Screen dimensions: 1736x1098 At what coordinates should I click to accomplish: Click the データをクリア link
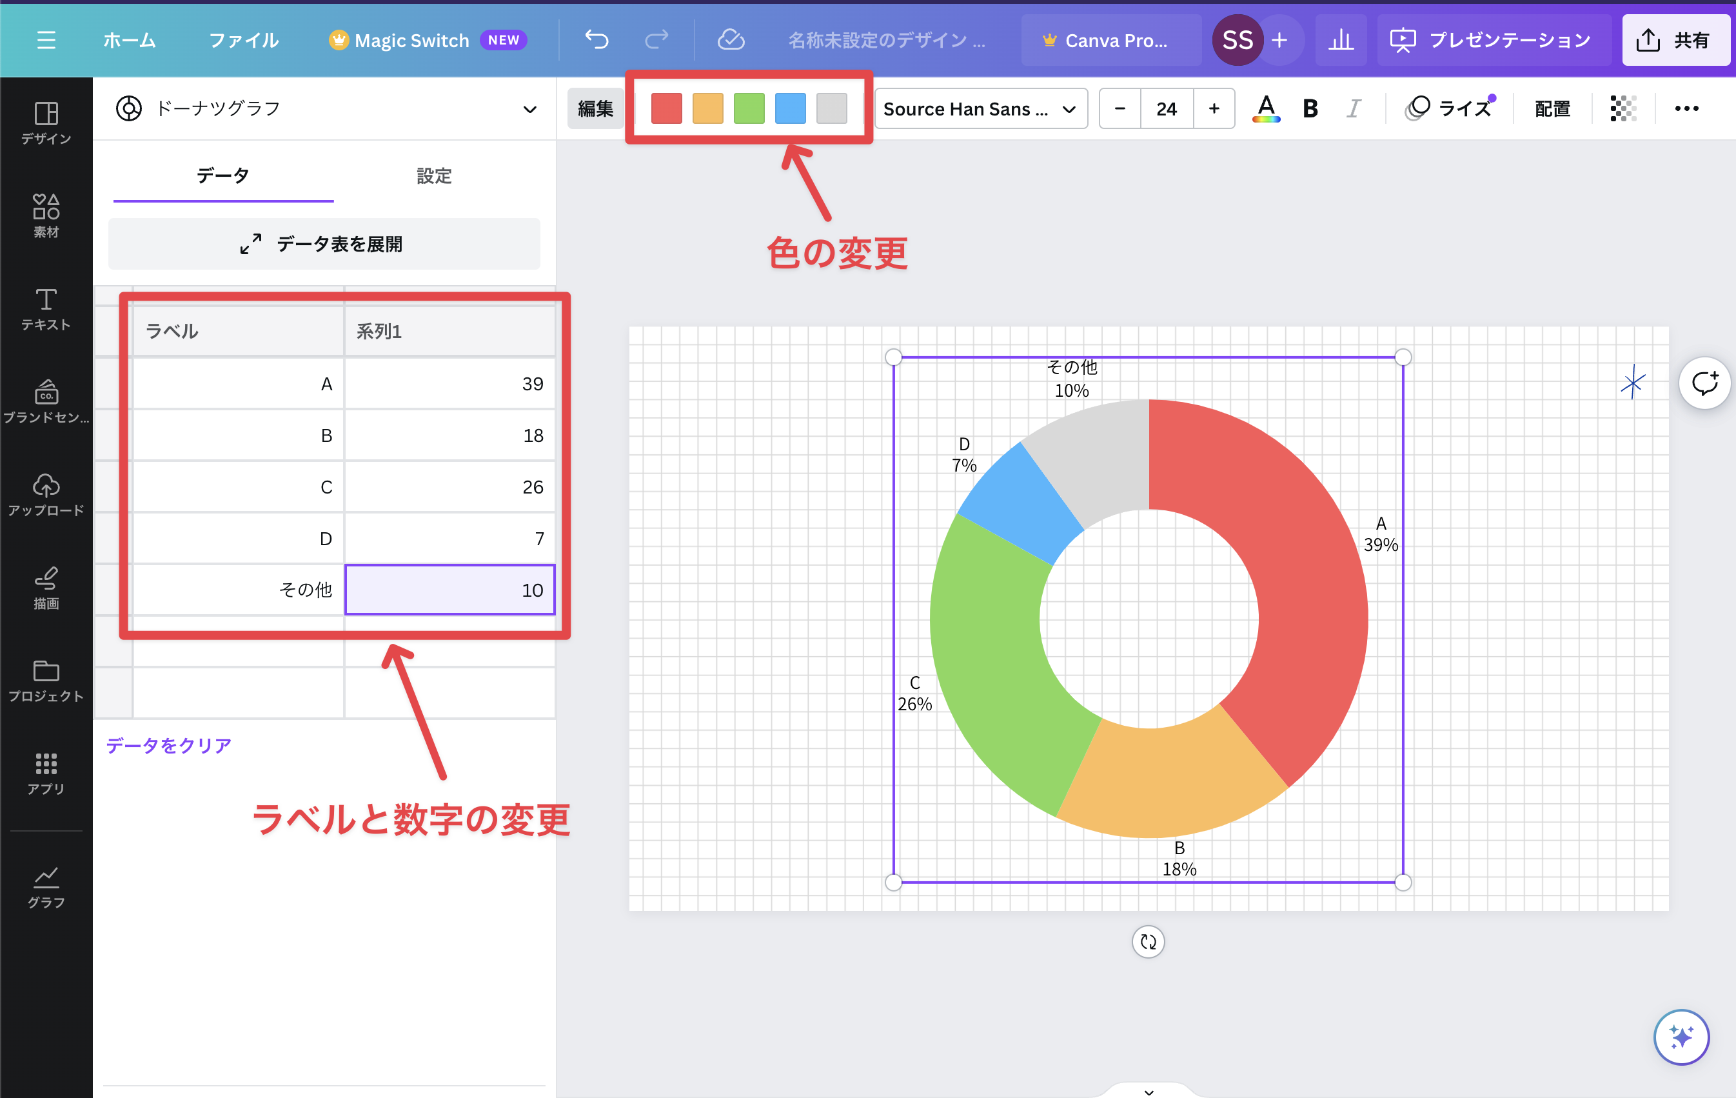[169, 745]
